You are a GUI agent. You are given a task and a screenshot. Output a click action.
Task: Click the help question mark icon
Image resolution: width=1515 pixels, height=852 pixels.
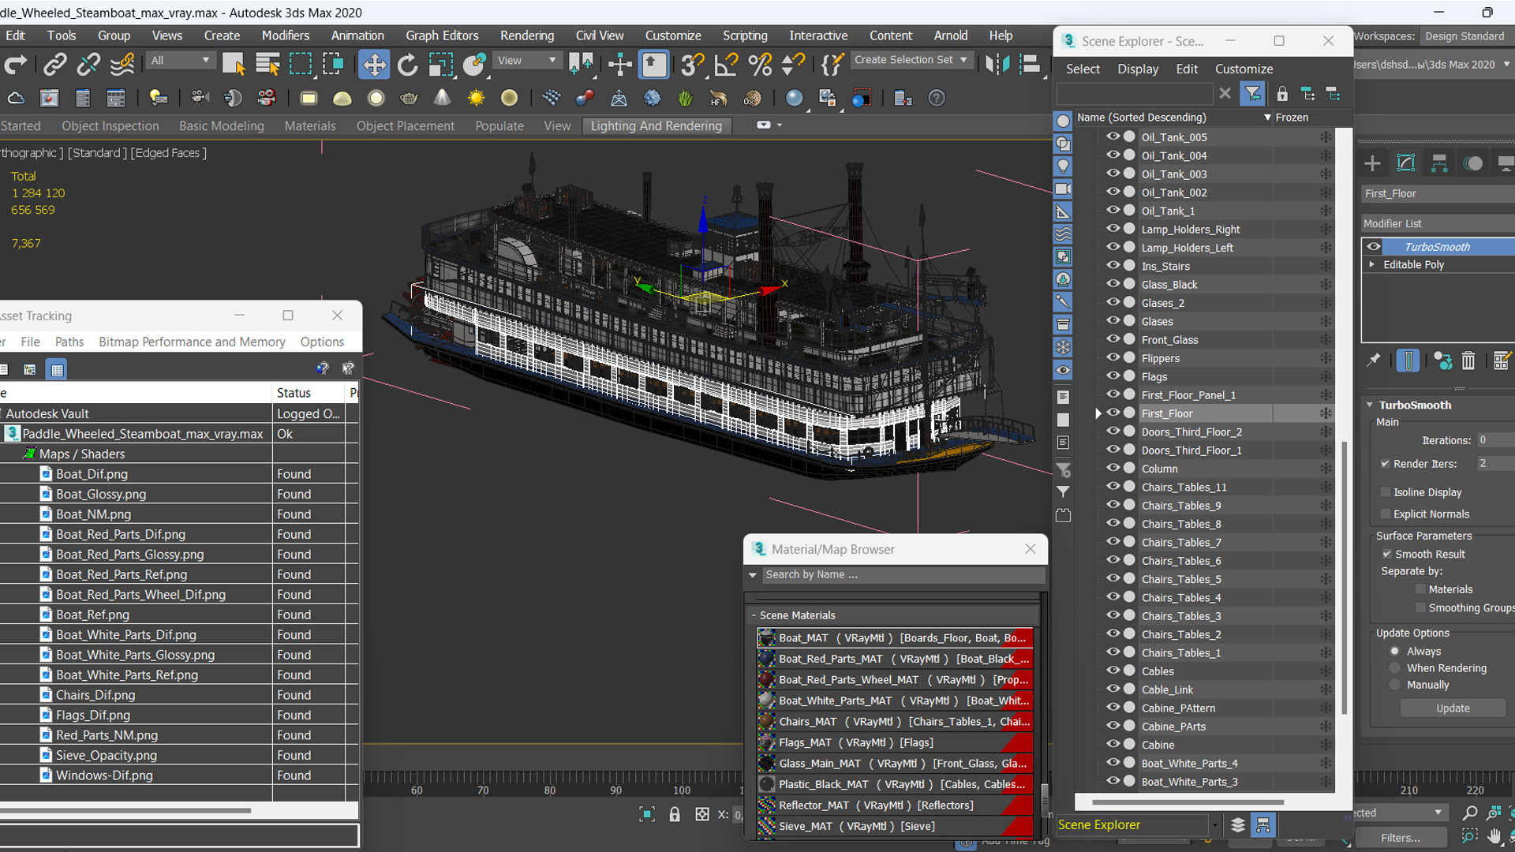[x=936, y=98]
